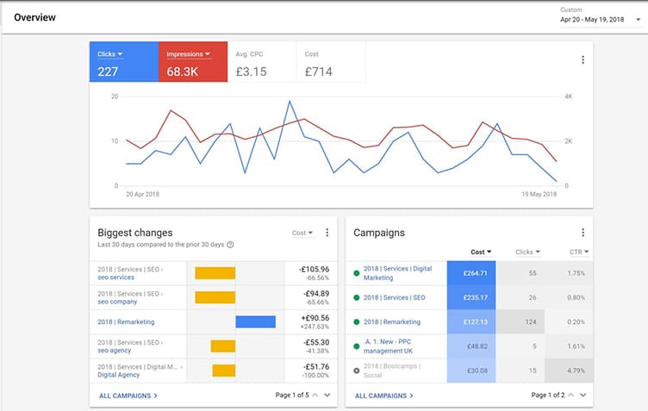Click green status dot for Services | SEO
648x411 pixels.
[356, 298]
